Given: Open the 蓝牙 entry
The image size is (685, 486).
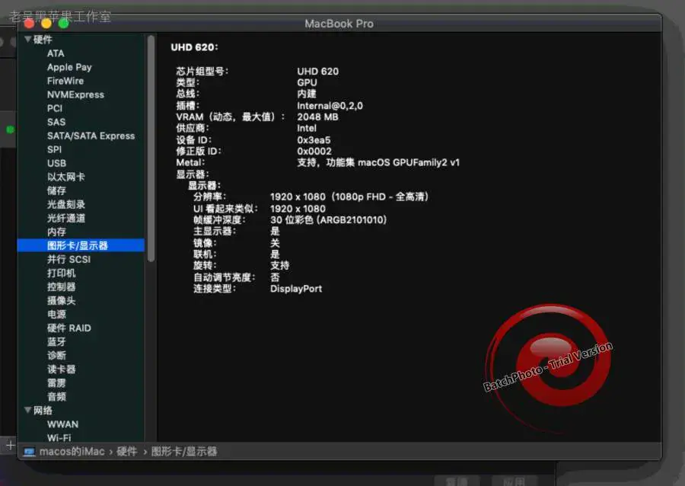Looking at the screenshot, I should click(x=57, y=342).
